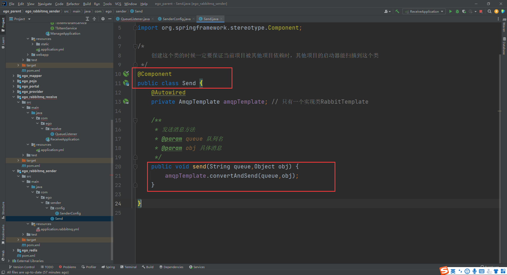This screenshot has height=275, width=507.
Task: Select ReceiveApplication in the project tree
Action: 65,139
